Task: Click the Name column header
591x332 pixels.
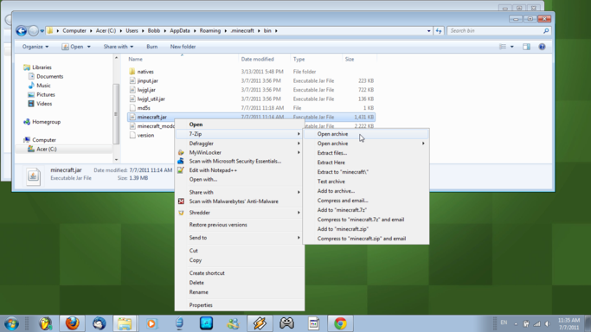Action: 183,59
